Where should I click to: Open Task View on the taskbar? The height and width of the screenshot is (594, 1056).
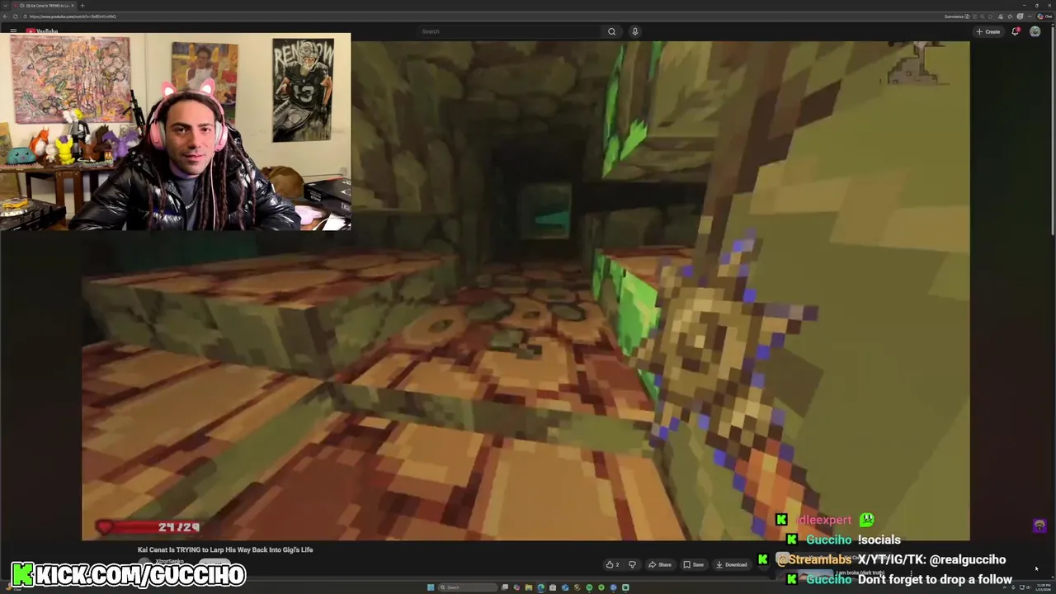coord(505,587)
